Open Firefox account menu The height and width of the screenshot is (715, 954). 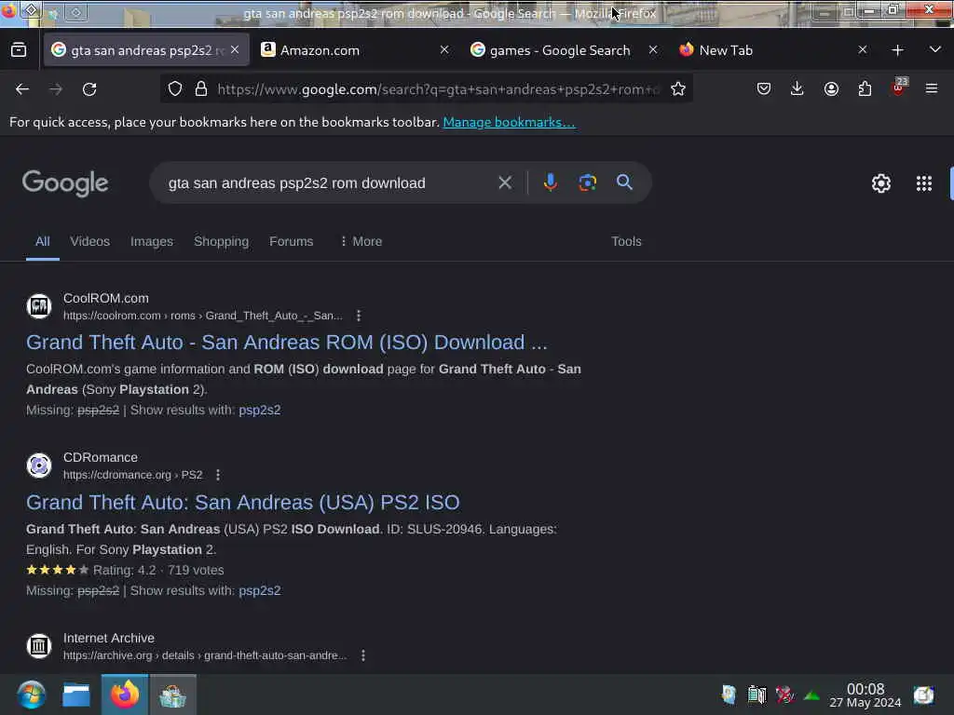click(x=831, y=88)
